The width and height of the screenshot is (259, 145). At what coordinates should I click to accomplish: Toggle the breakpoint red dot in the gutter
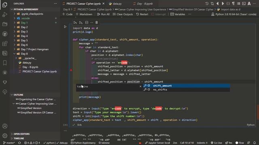click(71, 70)
